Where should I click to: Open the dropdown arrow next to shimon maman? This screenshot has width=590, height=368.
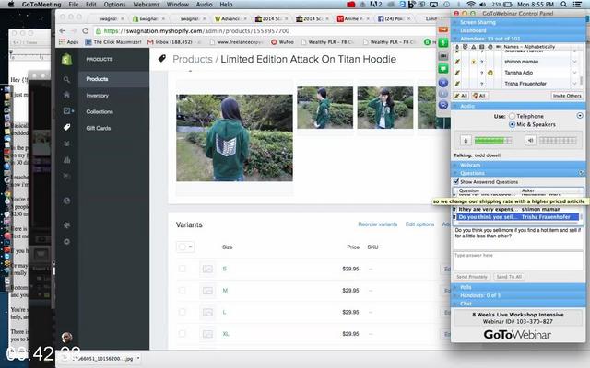pos(574,62)
